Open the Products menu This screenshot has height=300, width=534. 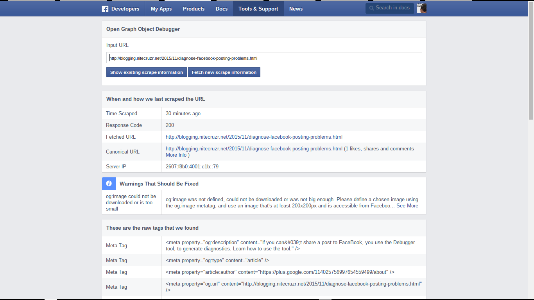(x=194, y=9)
